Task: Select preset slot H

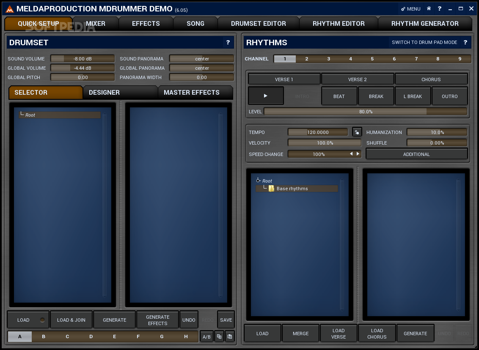Action: pos(186,336)
